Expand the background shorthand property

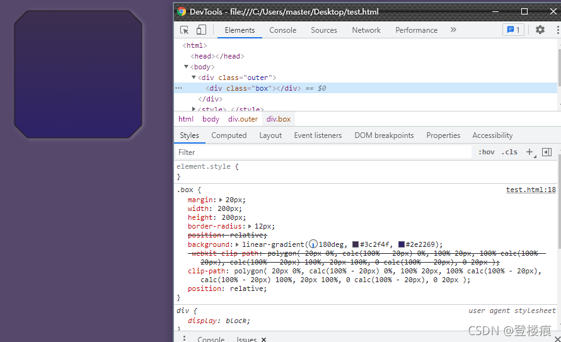pos(237,244)
